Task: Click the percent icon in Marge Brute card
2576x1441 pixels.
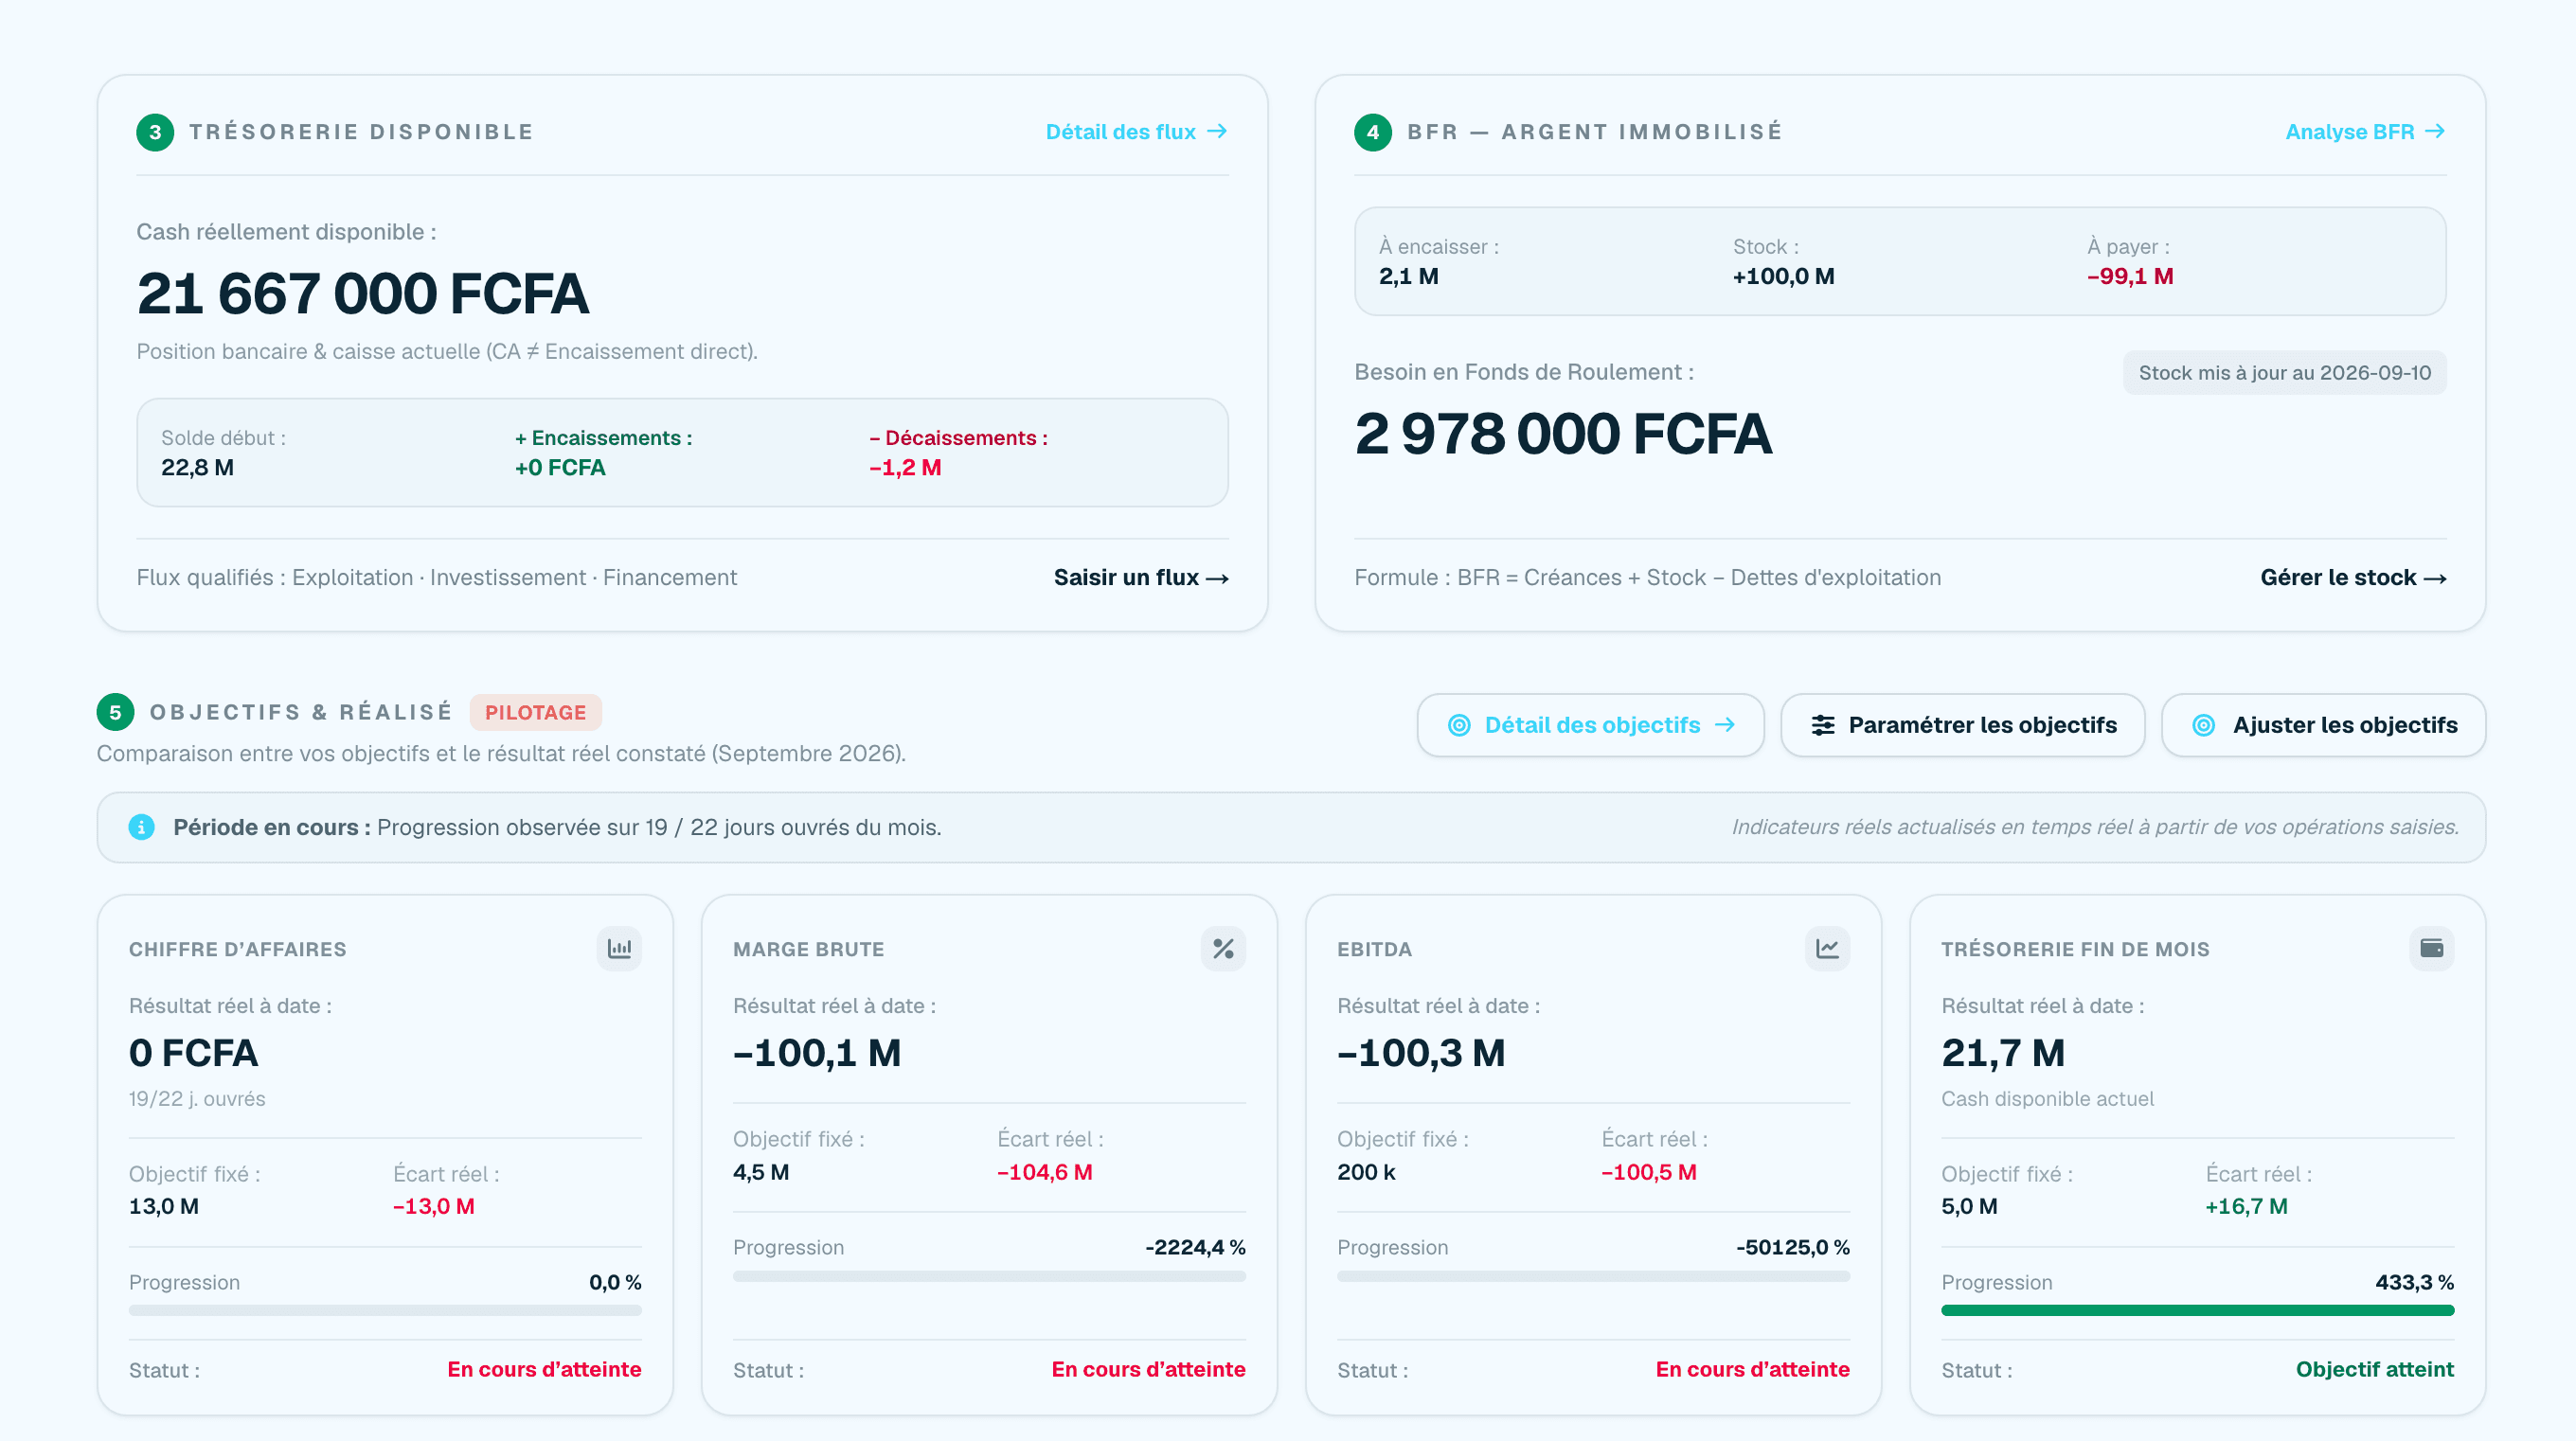Action: tap(1223, 948)
